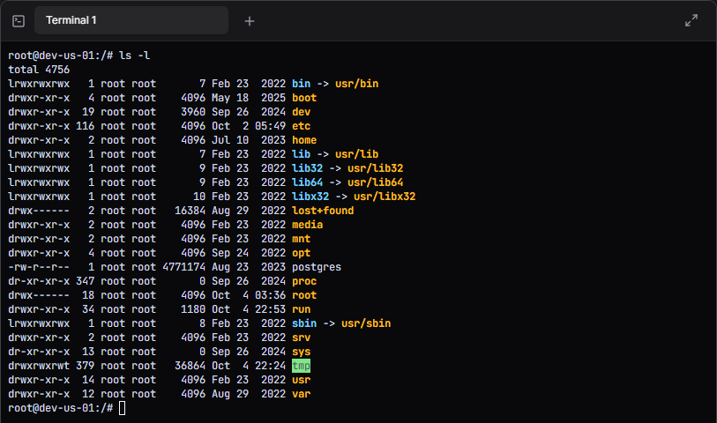Click the 'usr/bin' link target
This screenshot has height=423, width=717.
pyautogui.click(x=356, y=84)
